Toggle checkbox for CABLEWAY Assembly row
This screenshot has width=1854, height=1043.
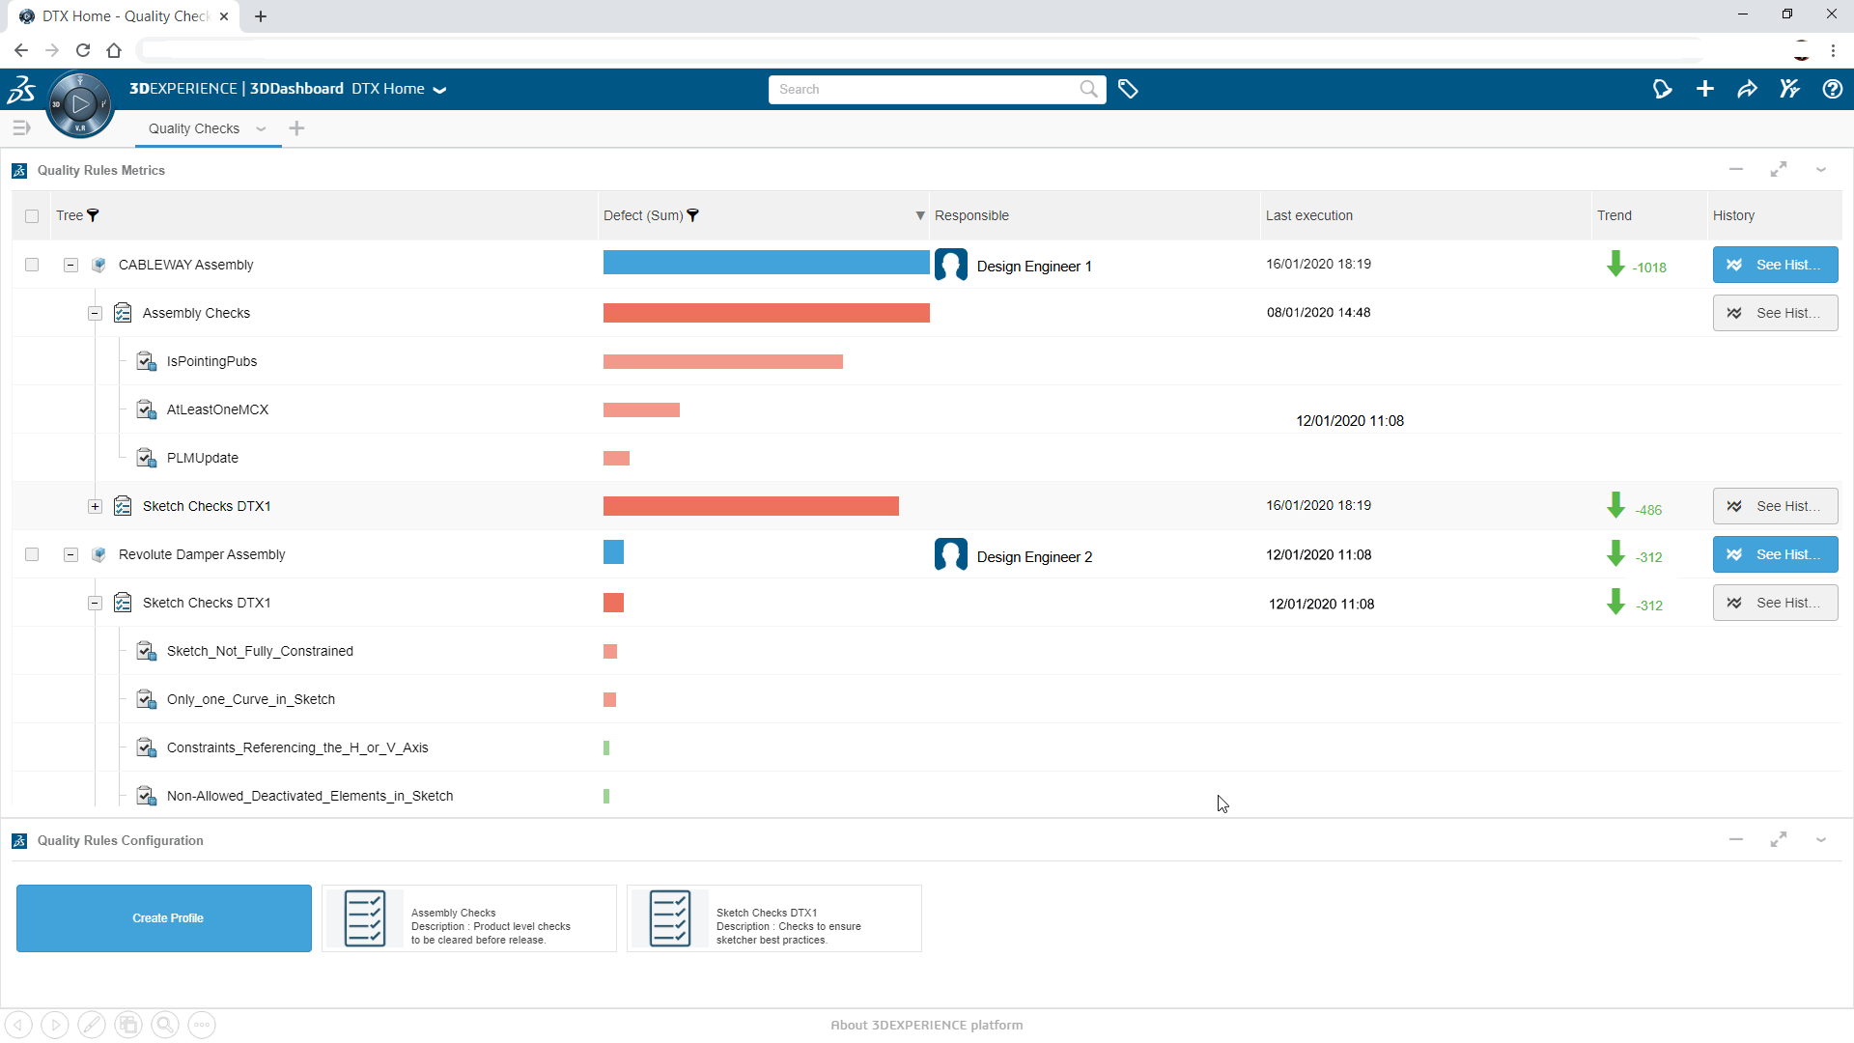click(32, 264)
